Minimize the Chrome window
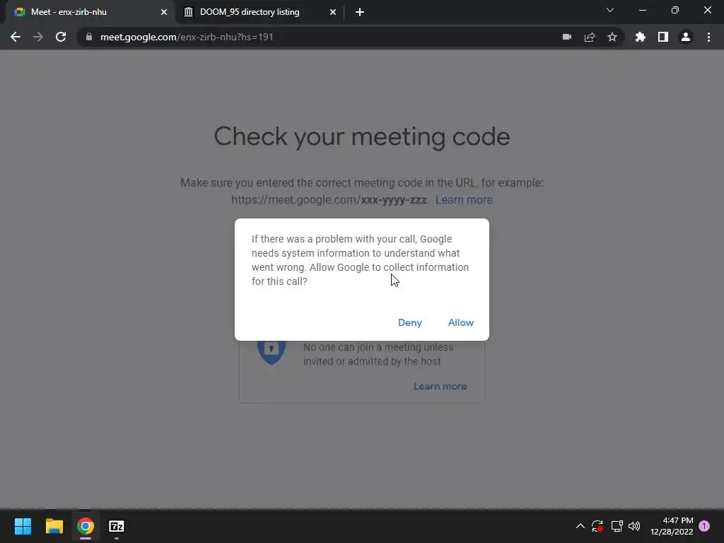This screenshot has width=724, height=543. [642, 10]
